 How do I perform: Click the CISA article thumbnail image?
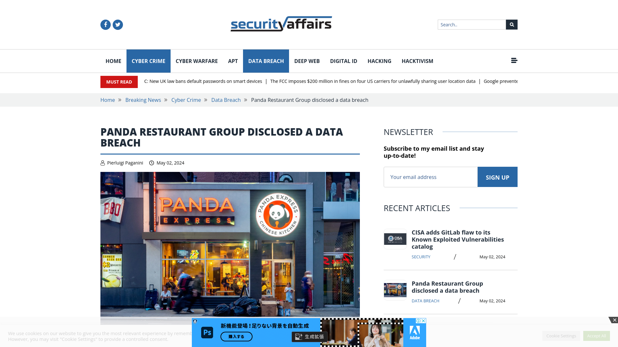pyautogui.click(x=395, y=238)
